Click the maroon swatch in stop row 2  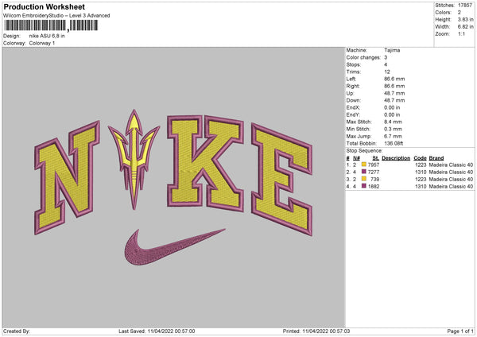(364, 172)
